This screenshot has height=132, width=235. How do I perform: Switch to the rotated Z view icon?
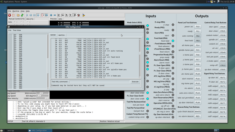click(x=63, y=15)
